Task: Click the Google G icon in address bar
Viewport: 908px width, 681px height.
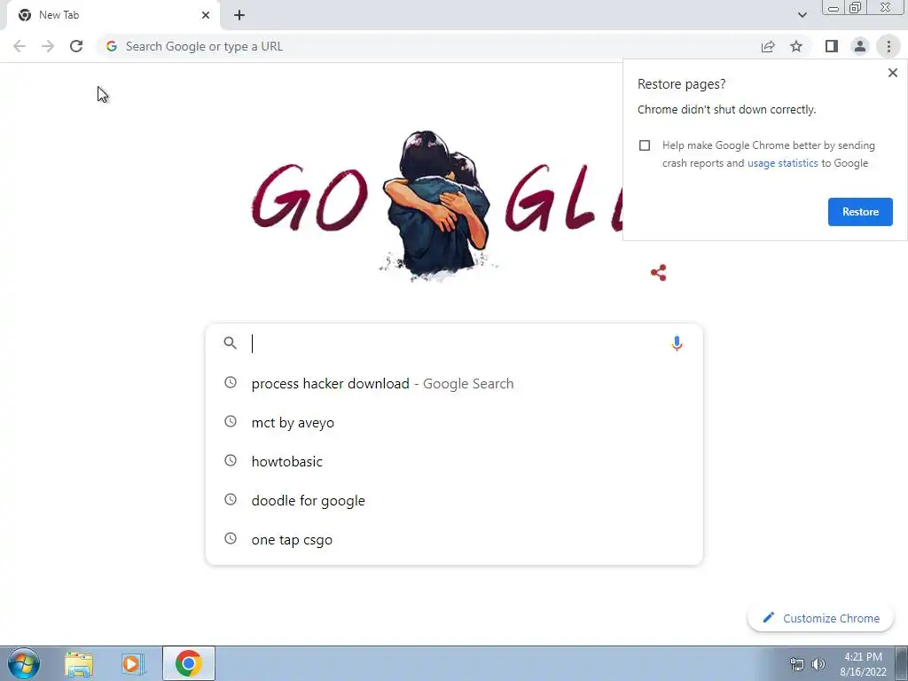Action: click(112, 46)
